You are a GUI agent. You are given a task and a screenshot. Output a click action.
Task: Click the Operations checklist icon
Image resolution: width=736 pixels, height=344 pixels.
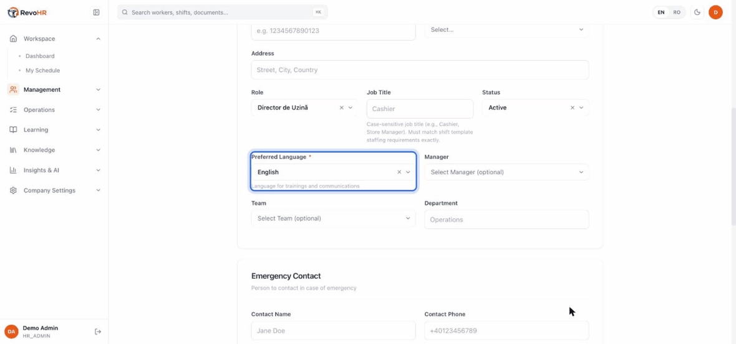click(13, 109)
